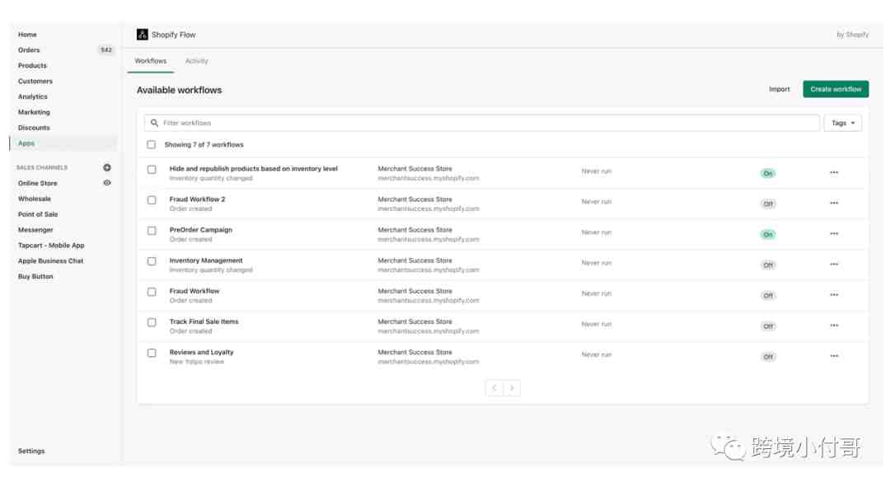Viewport: 890px width, 487px height.
Task: Add a sales channel with plus icon
Action: tap(106, 167)
